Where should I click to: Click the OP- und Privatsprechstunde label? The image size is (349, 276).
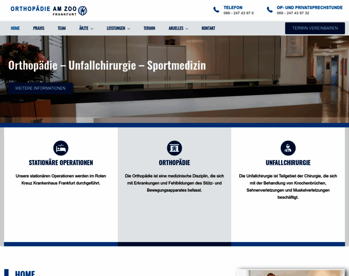point(310,7)
